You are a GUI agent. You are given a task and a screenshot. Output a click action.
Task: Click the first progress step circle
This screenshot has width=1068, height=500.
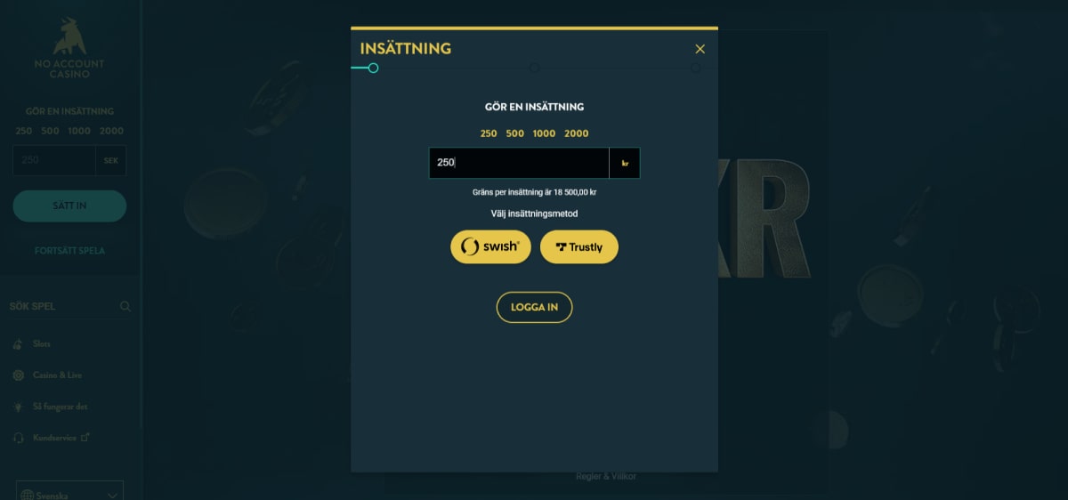point(373,68)
